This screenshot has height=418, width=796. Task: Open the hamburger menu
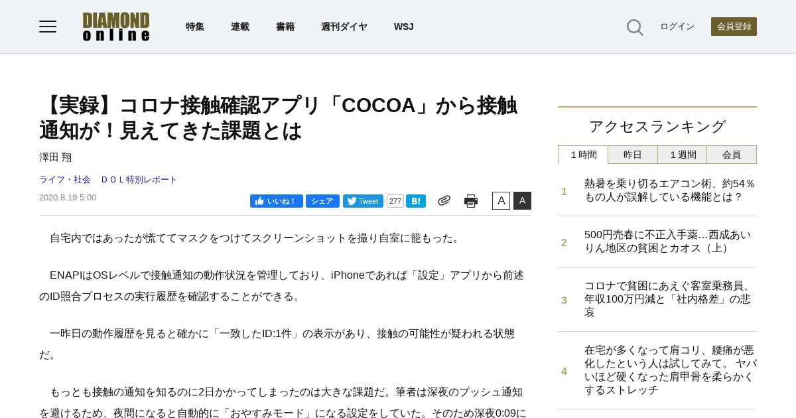point(48,27)
